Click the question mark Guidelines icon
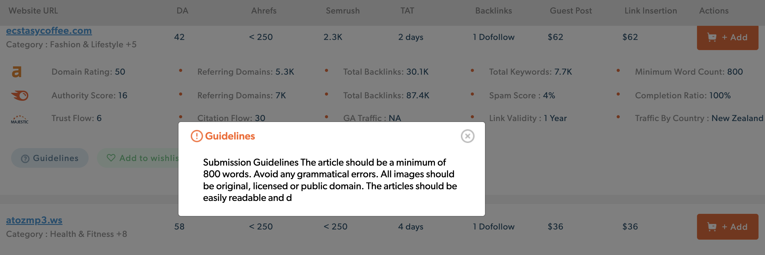The width and height of the screenshot is (765, 255). click(25, 159)
